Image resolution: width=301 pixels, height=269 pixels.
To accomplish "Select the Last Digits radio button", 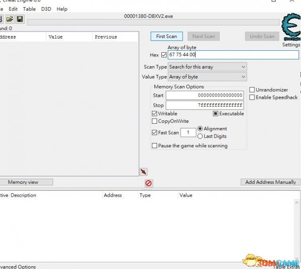I will [x=200, y=136].
